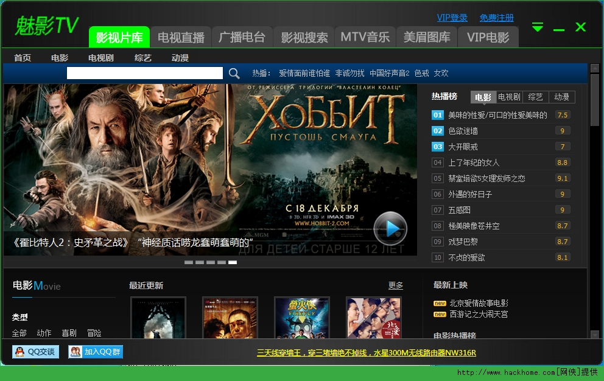The width and height of the screenshot is (604, 381).
Task: Play the Hobbit banner video
Action: coord(390,228)
